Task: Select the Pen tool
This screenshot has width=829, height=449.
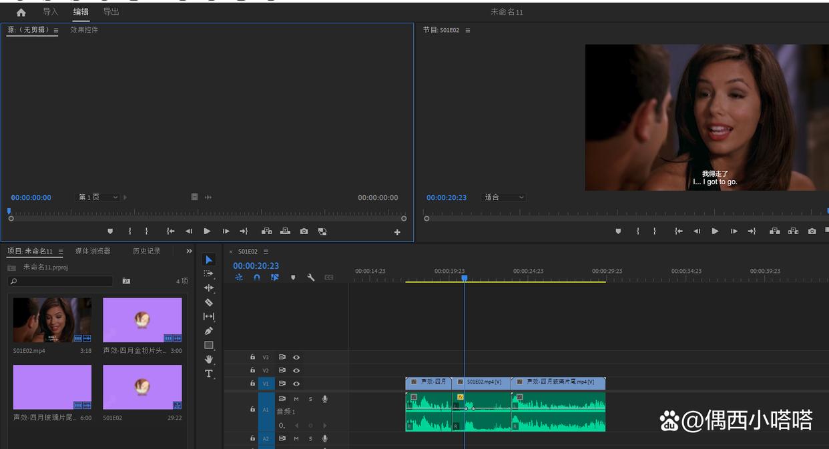Action: click(209, 331)
